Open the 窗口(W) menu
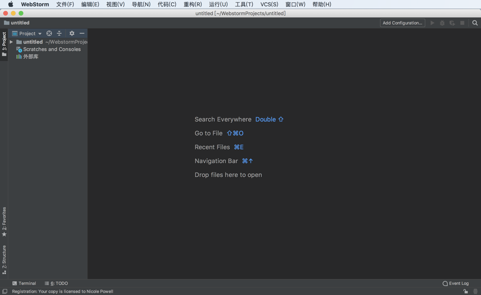Screen dimensions: 481x295 296,4
